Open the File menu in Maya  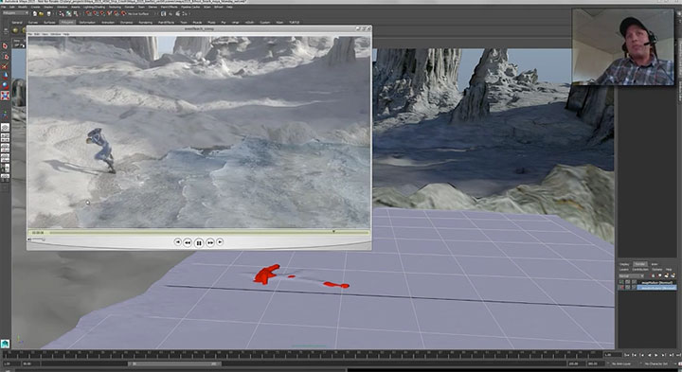point(4,7)
